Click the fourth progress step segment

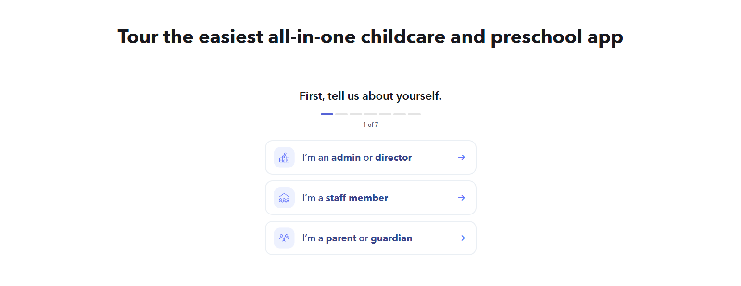[370, 114]
